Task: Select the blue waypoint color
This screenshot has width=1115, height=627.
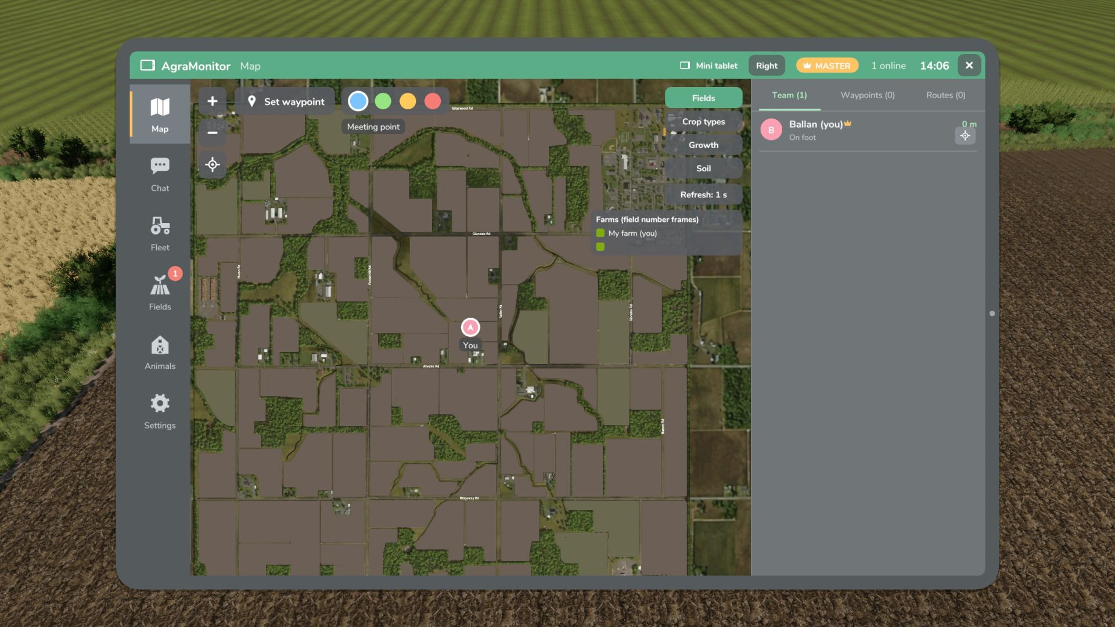Action: tap(358, 101)
